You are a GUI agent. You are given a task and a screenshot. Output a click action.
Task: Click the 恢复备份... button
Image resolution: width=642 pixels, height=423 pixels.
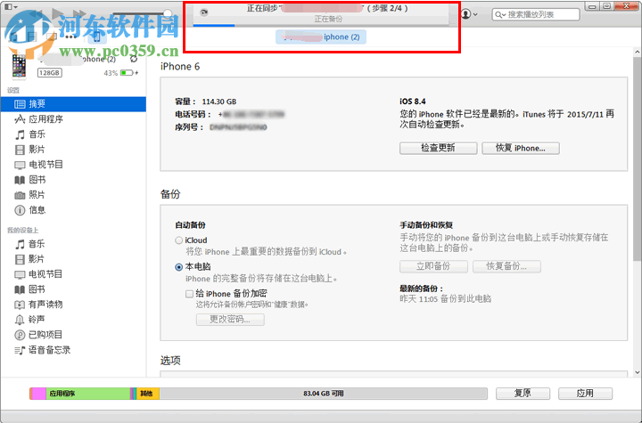pyautogui.click(x=506, y=266)
